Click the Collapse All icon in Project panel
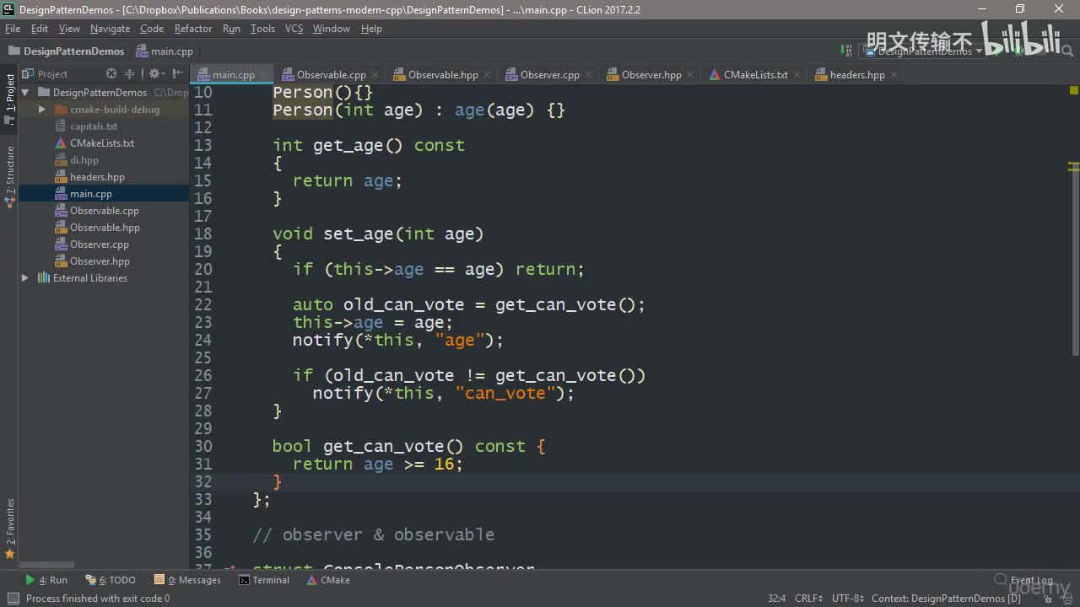The image size is (1080, 607). pyautogui.click(x=129, y=74)
